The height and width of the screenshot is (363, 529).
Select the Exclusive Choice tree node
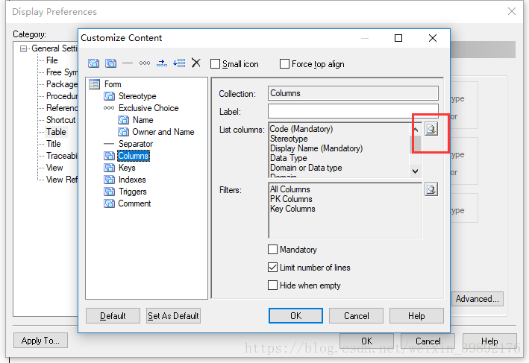click(148, 108)
